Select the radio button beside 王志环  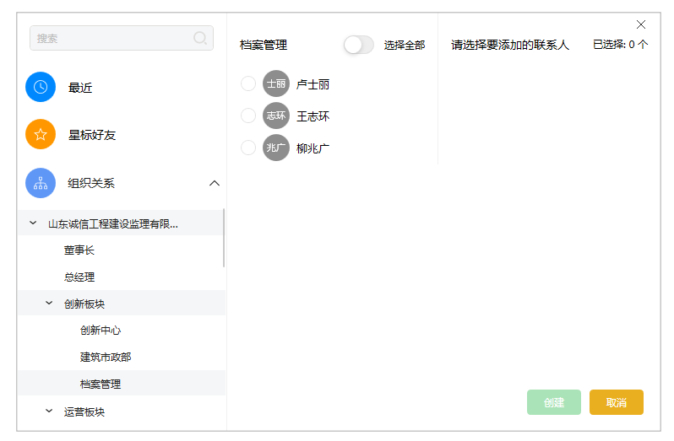coord(248,116)
